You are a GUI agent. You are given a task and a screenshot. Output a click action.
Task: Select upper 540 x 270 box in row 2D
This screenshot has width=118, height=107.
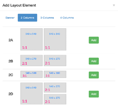[55, 87]
